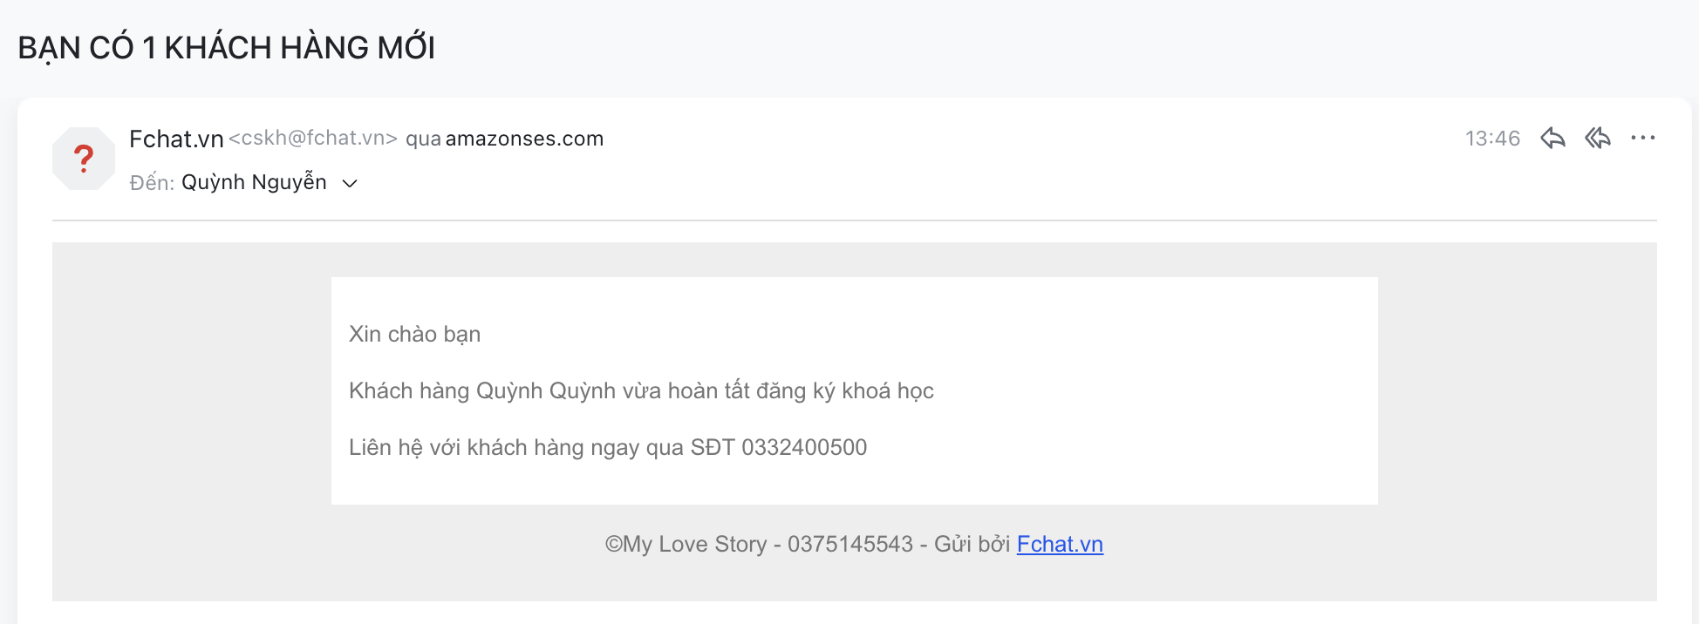This screenshot has width=1699, height=624.
Task: Click the Đến: recipient label
Action: coord(152,183)
